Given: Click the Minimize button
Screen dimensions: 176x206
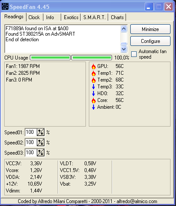Looking at the screenshot, I should click(150, 29).
